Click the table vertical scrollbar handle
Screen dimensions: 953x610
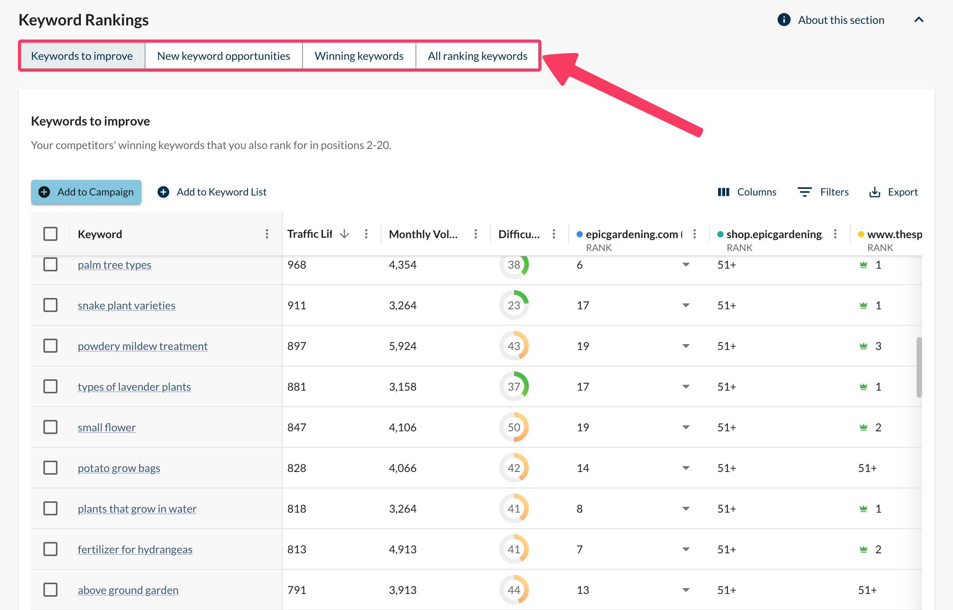[919, 367]
